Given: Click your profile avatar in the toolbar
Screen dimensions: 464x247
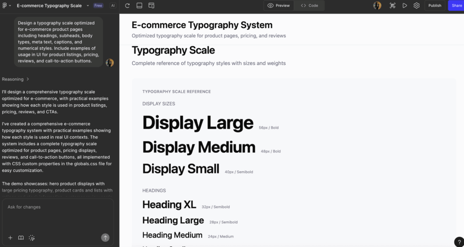Looking at the screenshot, I should [x=377, y=5].
